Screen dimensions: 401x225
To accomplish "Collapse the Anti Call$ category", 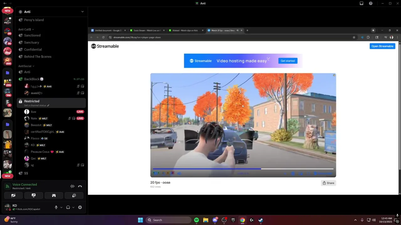I will (x=26, y=29).
